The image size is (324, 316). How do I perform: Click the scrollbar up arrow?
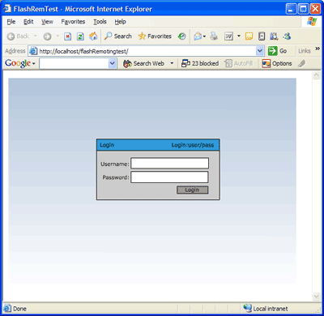coord(317,75)
